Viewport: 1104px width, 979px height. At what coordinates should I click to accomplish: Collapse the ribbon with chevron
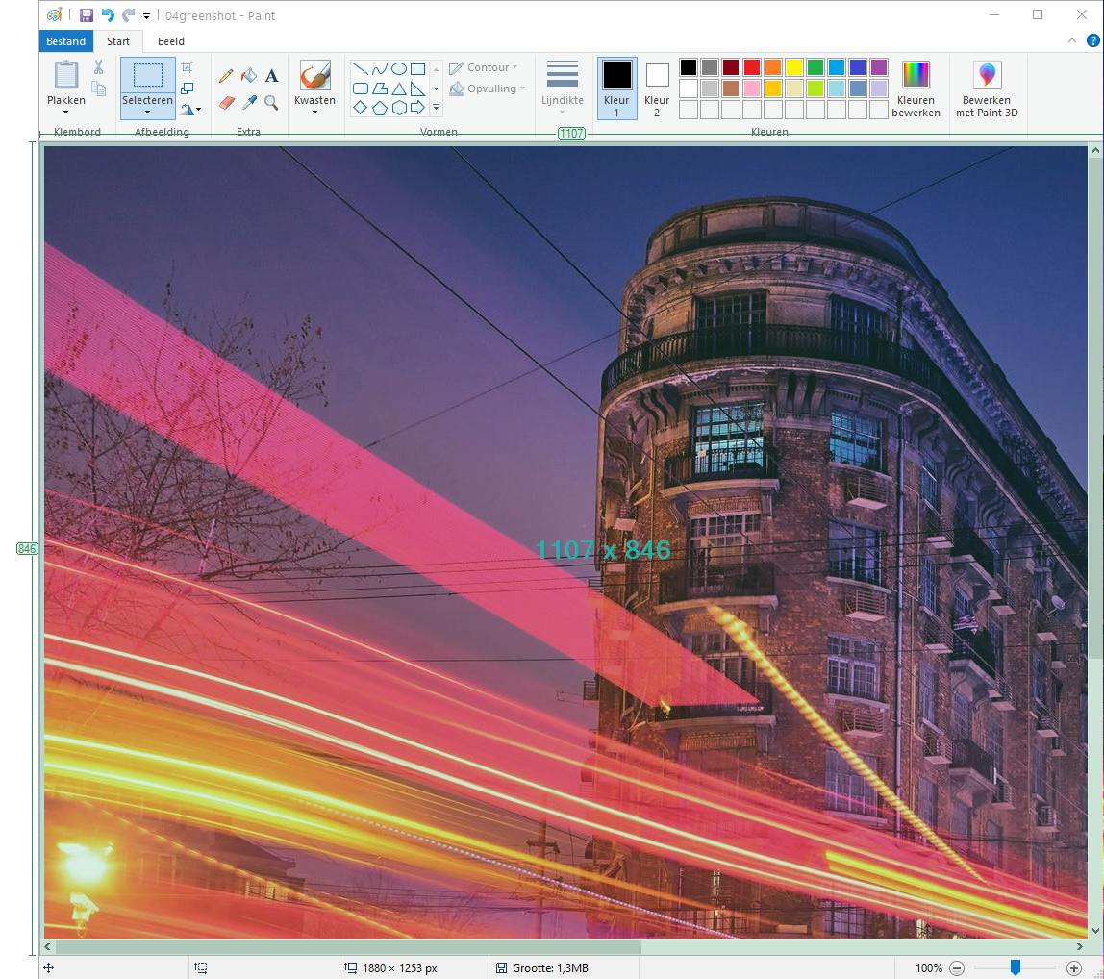(x=1071, y=40)
